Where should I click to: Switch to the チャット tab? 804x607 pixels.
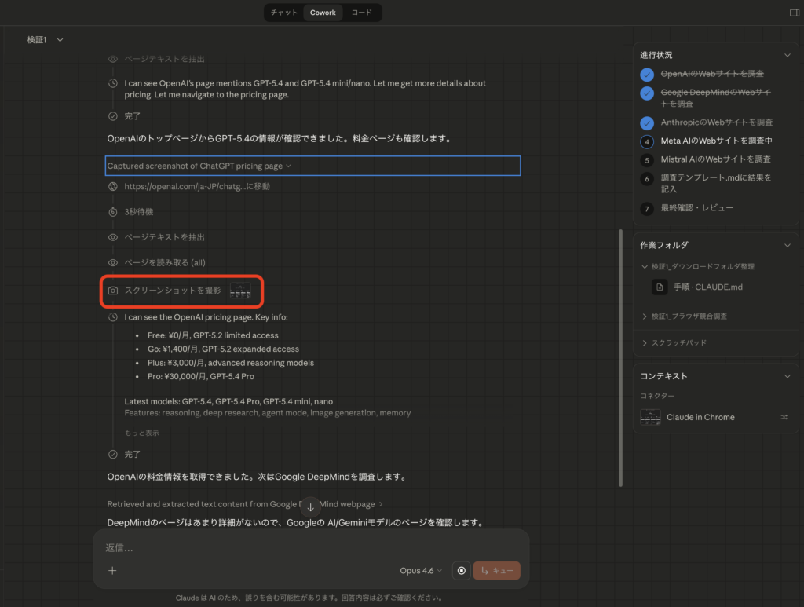[283, 13]
